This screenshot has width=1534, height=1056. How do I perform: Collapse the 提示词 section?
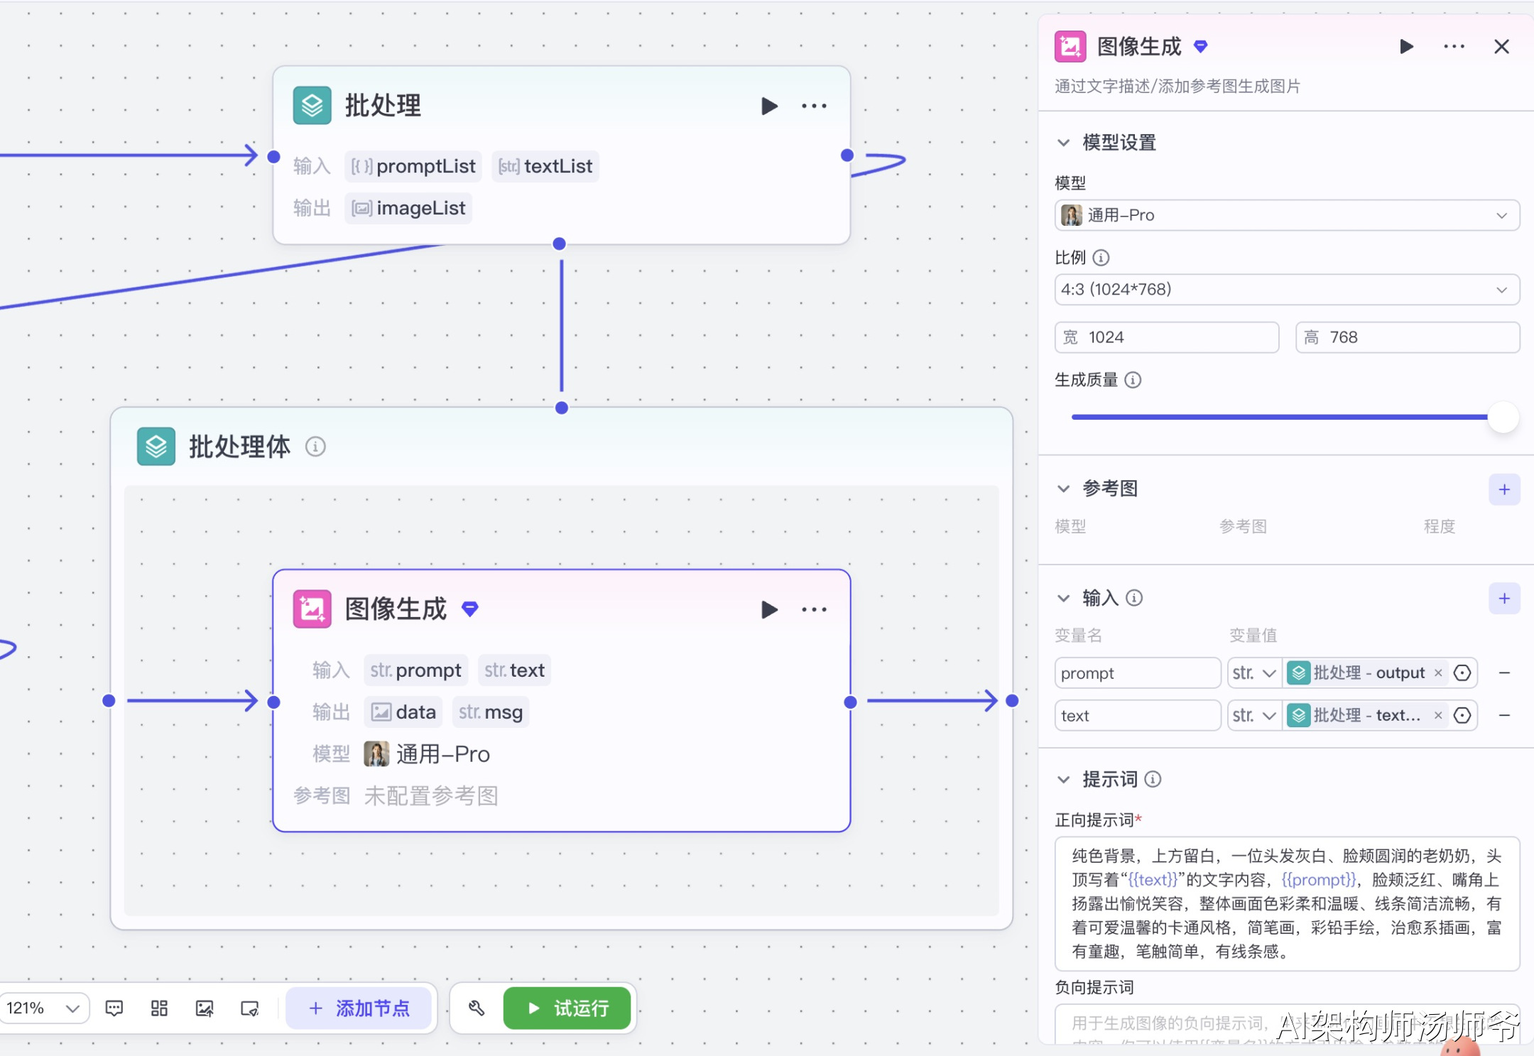(1063, 780)
